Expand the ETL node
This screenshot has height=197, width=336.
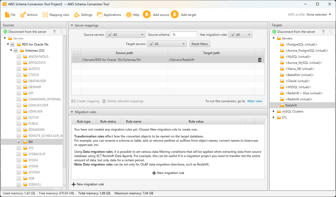274,118
